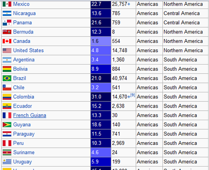This screenshot has height=170, width=209.
Task: Click Bermuda's count value 8
Action: coord(113,32)
